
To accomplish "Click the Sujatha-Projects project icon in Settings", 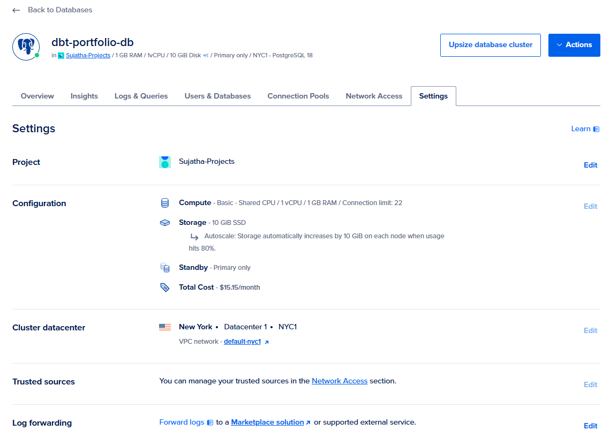I will click(165, 162).
